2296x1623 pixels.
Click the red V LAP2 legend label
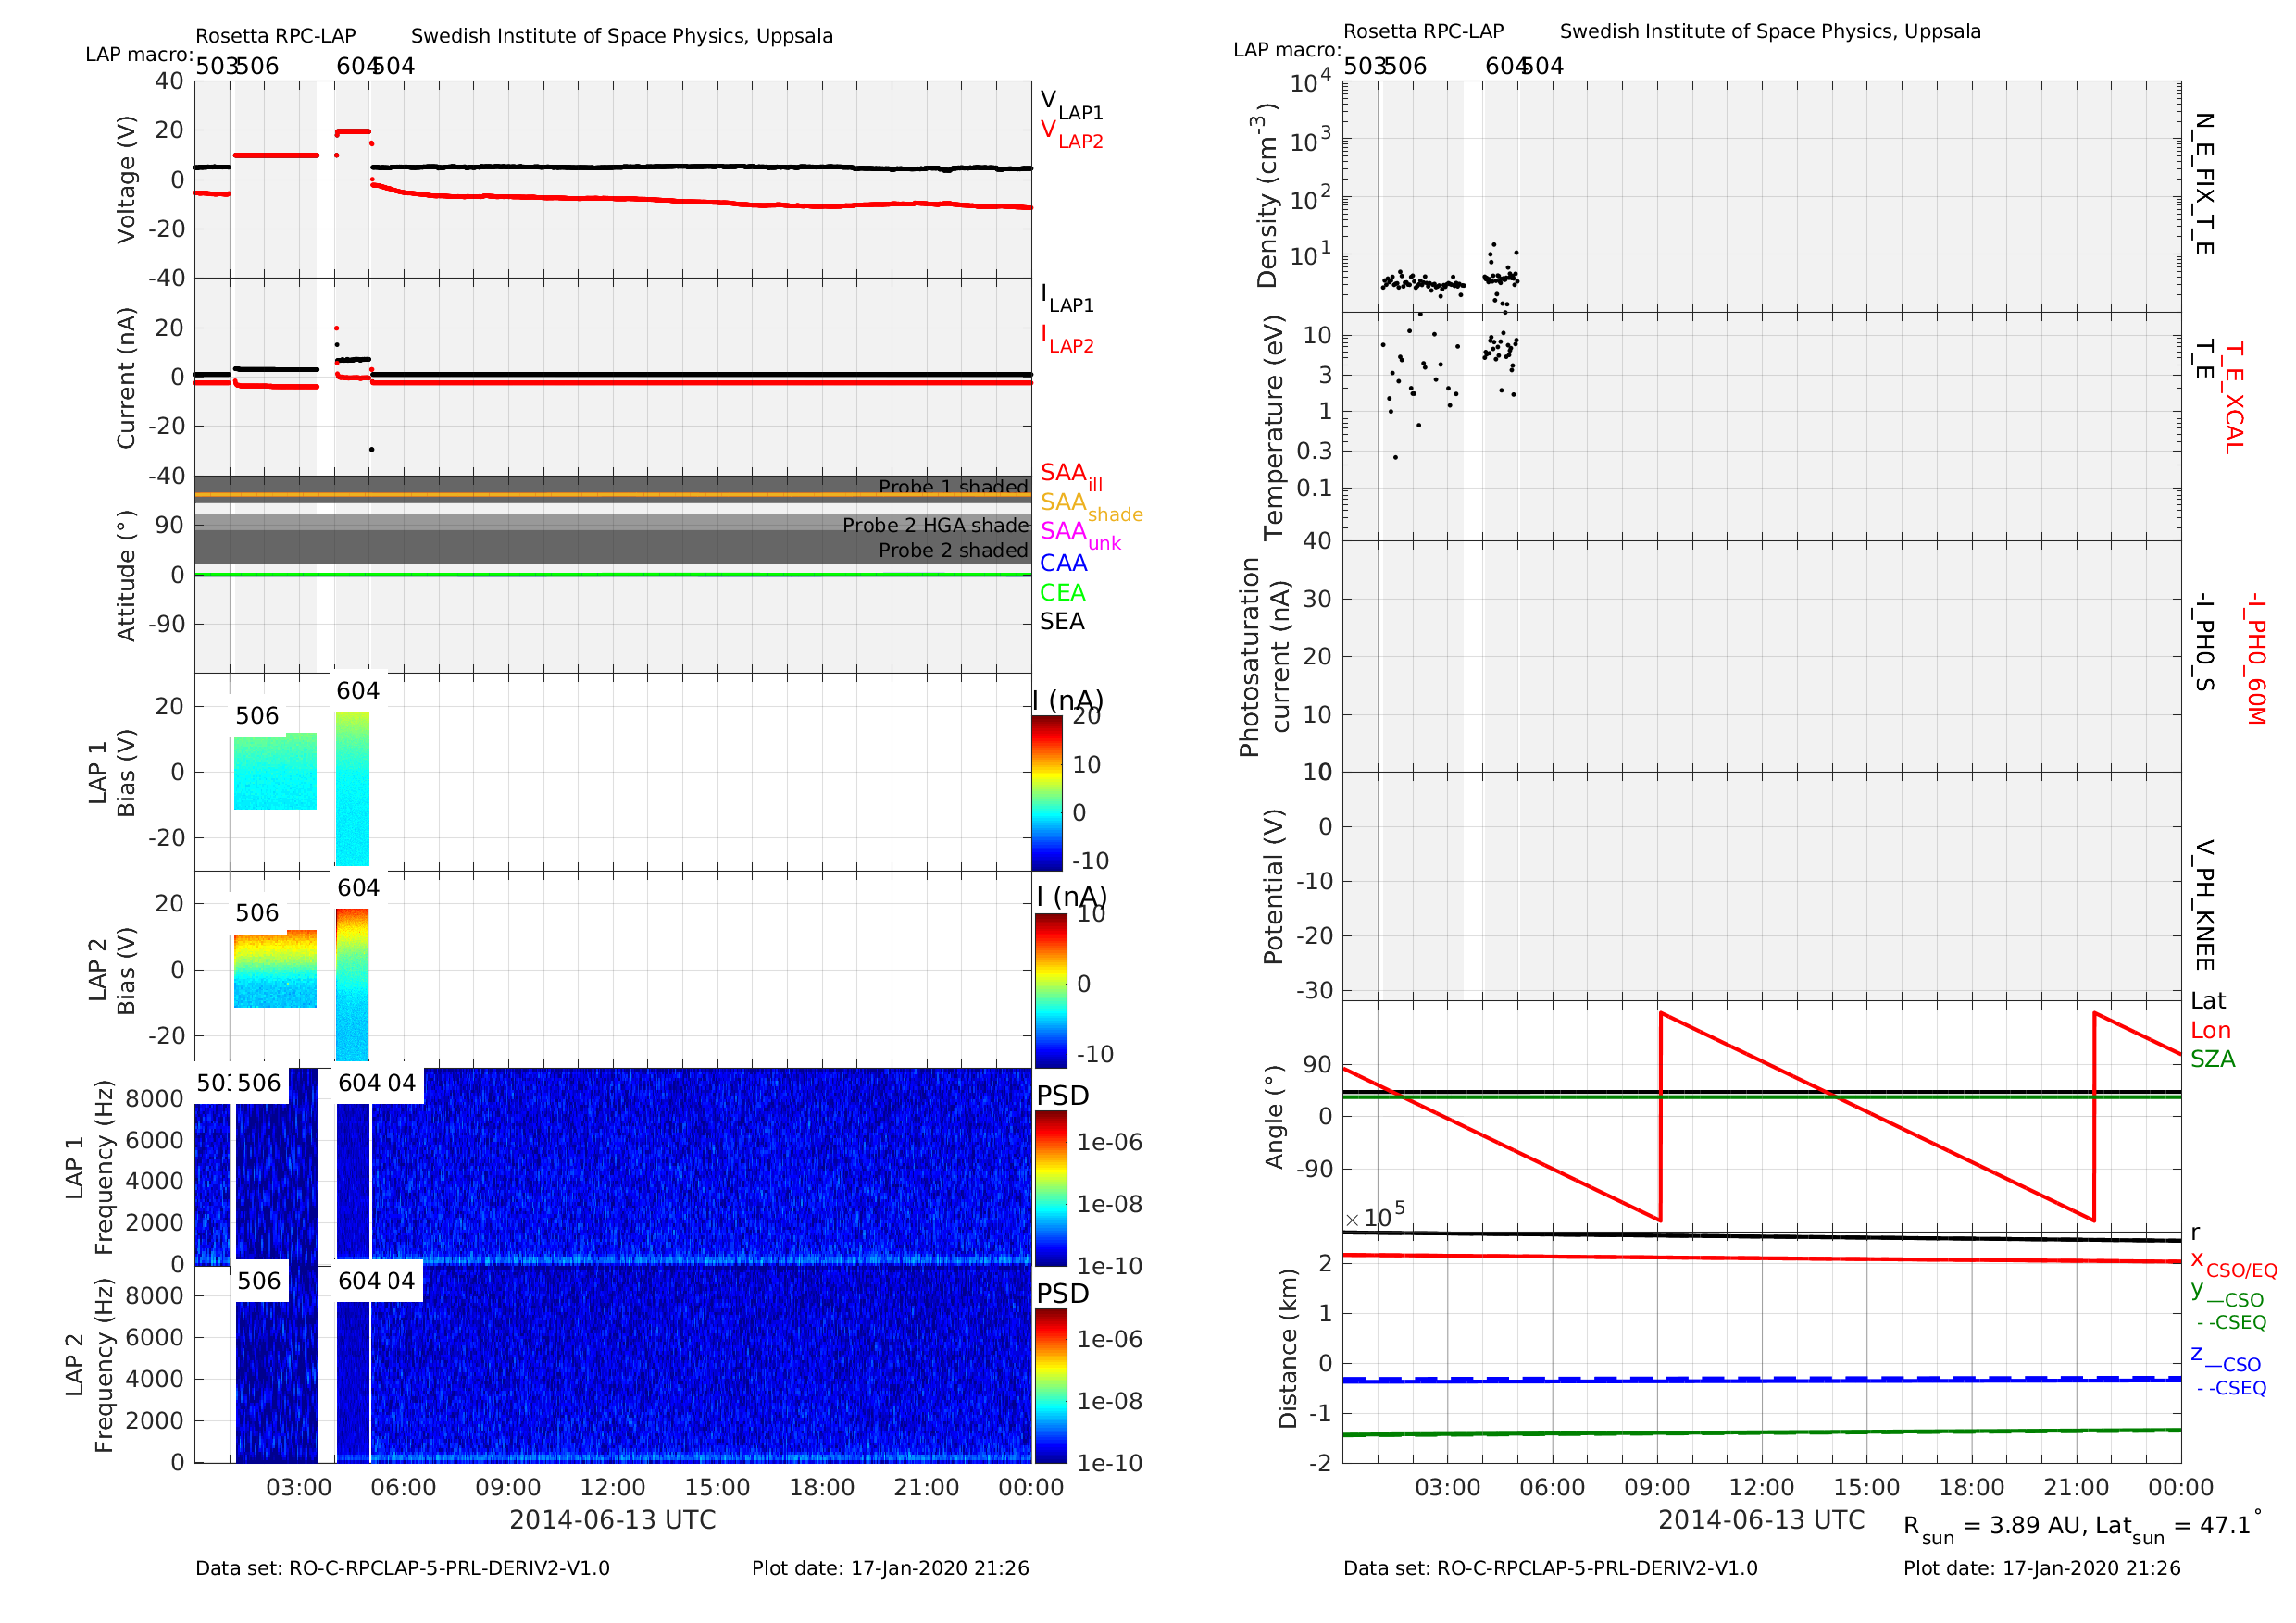click(1071, 134)
